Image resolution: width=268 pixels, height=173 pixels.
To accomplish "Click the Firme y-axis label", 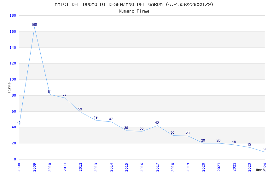I will tap(9, 88).
